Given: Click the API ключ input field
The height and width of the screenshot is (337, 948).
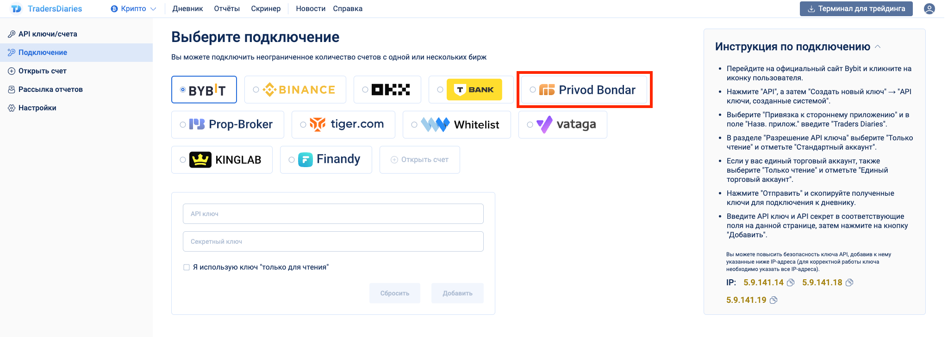Looking at the screenshot, I should point(333,214).
